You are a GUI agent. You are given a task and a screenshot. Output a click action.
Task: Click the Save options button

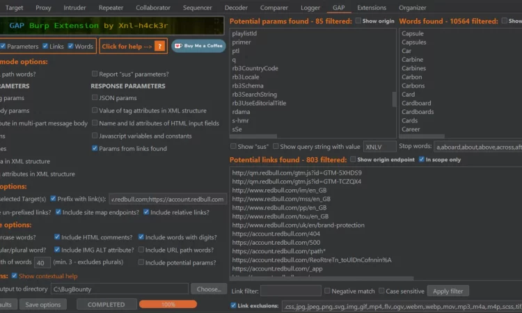point(43,305)
